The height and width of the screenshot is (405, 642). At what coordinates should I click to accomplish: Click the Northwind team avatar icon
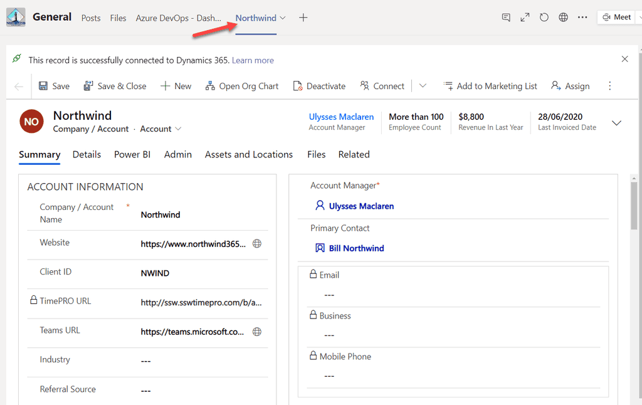(x=16, y=17)
